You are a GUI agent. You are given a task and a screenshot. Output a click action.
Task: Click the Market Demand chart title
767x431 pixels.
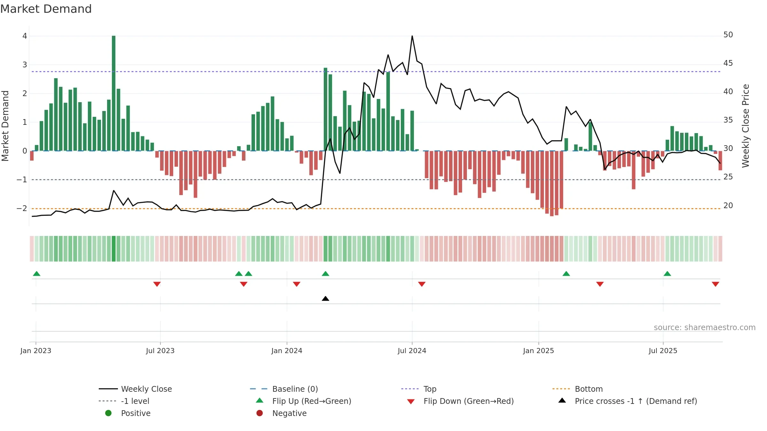[46, 9]
